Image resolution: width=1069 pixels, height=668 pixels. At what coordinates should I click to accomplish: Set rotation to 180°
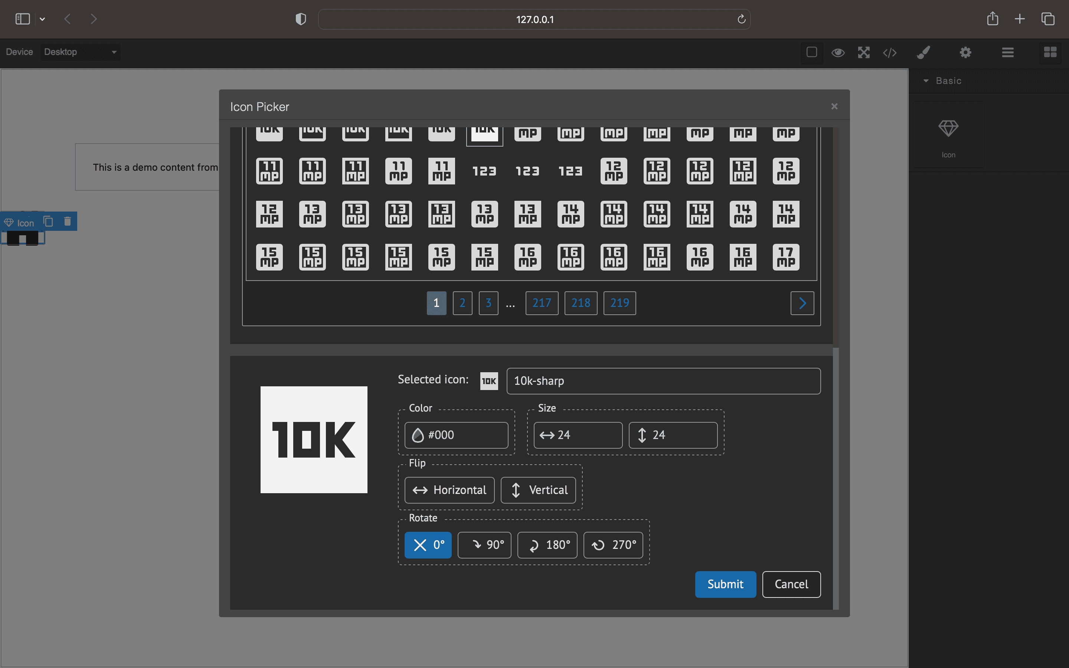547,545
